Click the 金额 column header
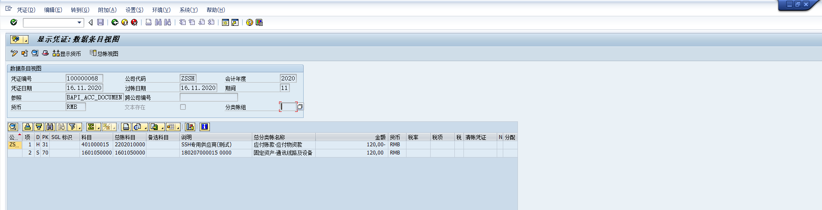Screen dimensions: 822x210 point(352,137)
